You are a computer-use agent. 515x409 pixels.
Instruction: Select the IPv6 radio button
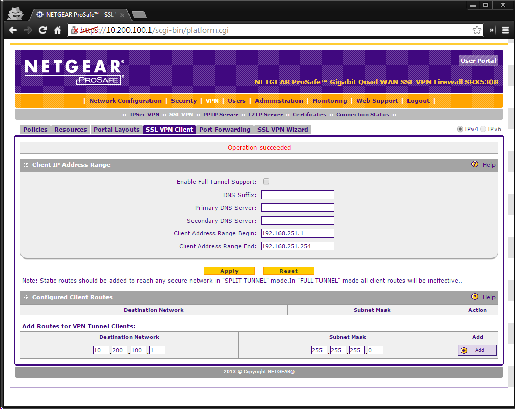pos(483,129)
